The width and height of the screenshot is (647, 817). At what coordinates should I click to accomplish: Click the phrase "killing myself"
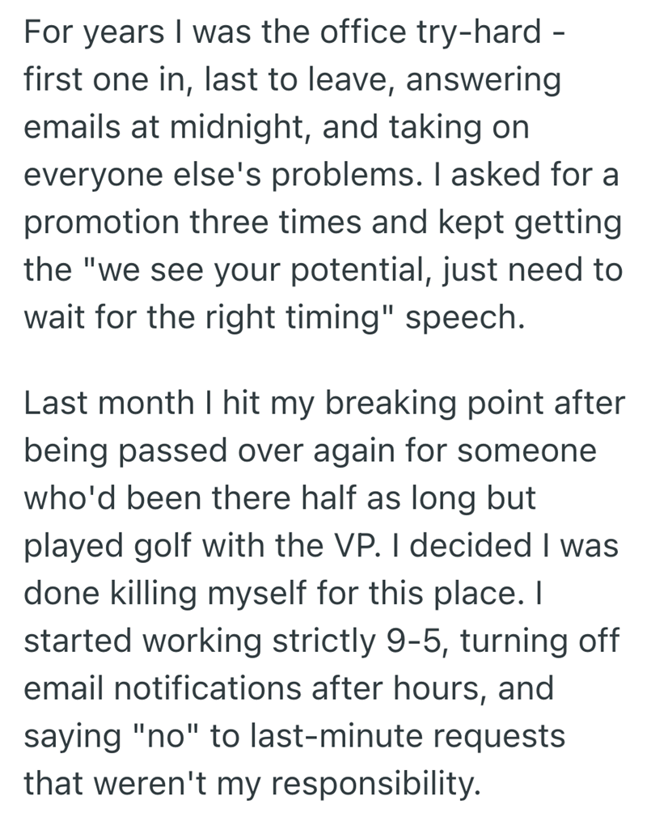(214, 591)
